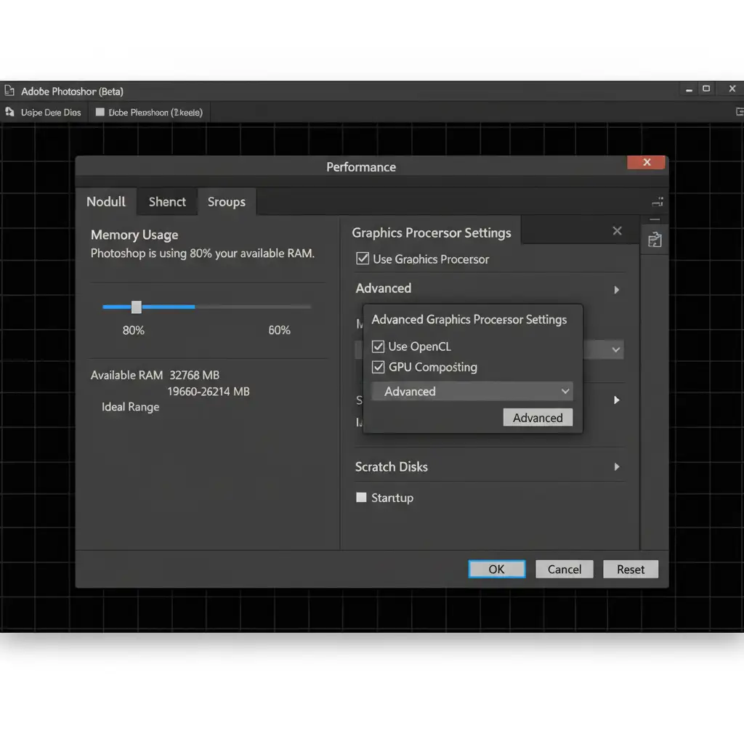Image resolution: width=744 pixels, height=744 pixels.
Task: Click the icon beside the Usipe Dere Dias tab
Action: [9, 113]
